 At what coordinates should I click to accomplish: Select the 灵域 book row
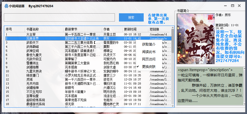[88, 79]
